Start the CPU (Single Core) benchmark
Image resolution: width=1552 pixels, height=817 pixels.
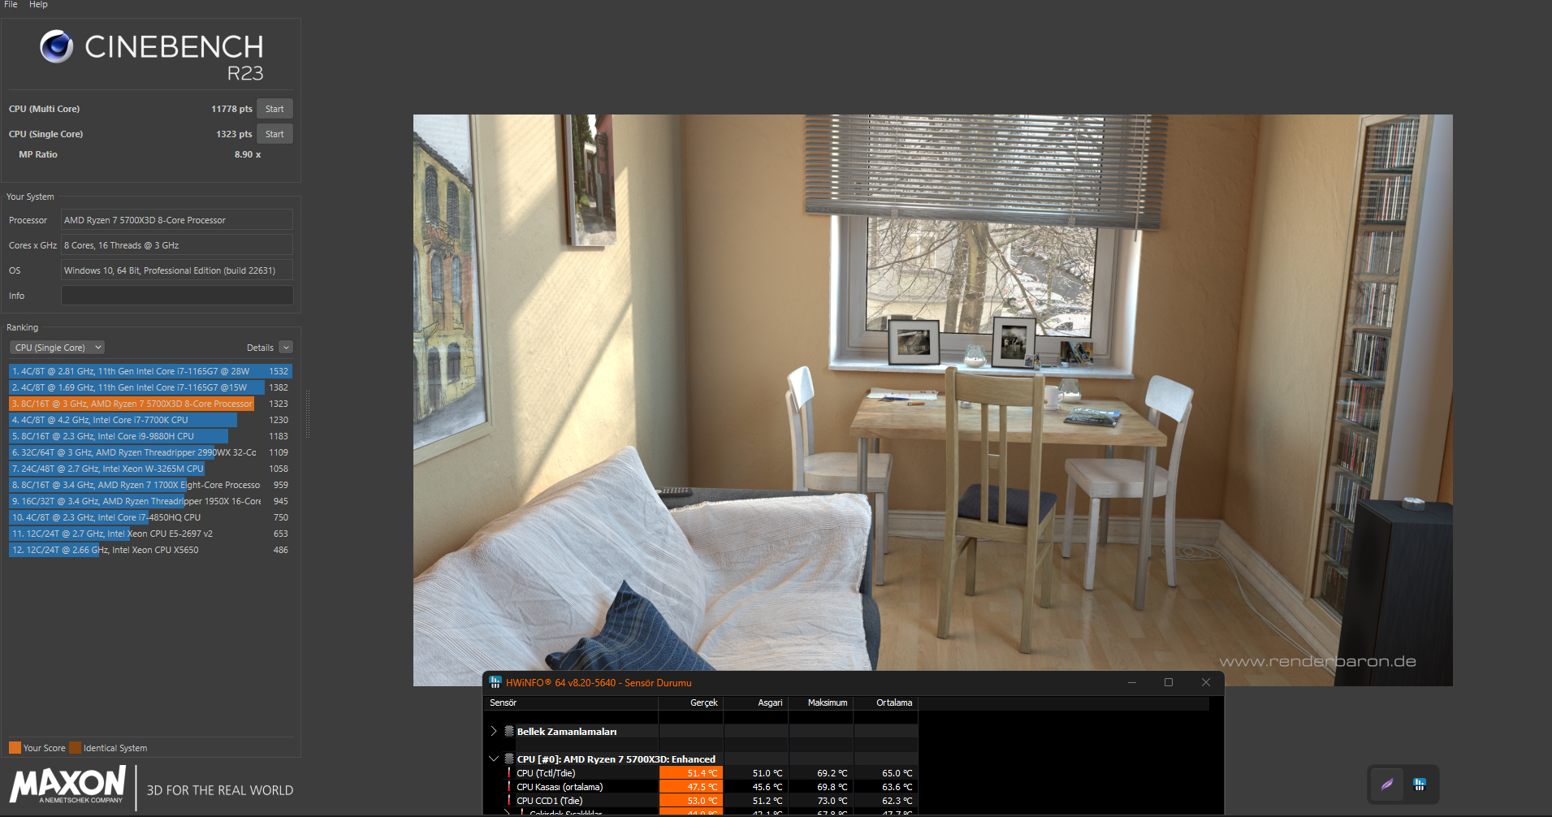tap(275, 134)
